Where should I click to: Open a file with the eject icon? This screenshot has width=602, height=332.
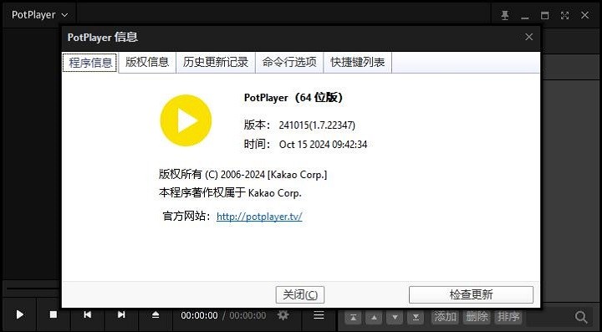coord(156,314)
